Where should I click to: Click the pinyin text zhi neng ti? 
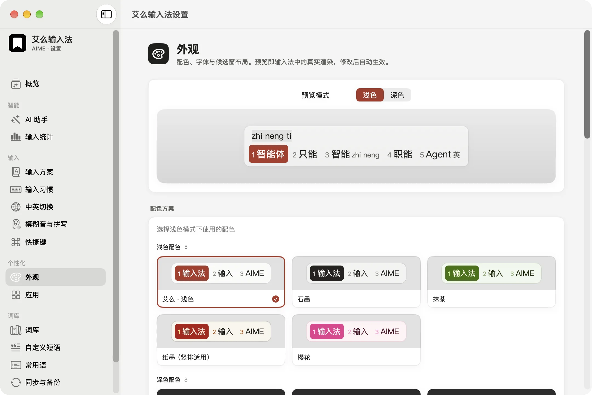coord(271,136)
